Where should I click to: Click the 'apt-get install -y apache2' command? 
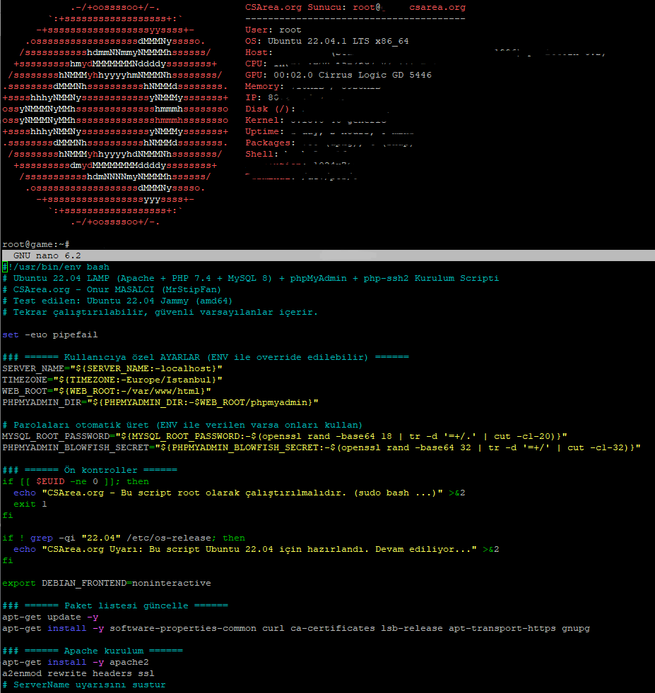pos(73,662)
